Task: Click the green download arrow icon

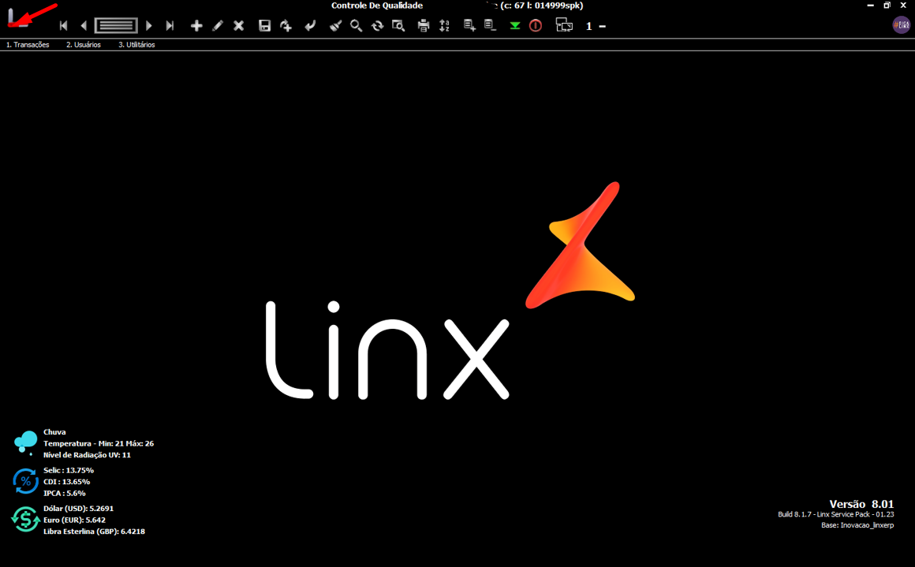Action: coord(514,26)
